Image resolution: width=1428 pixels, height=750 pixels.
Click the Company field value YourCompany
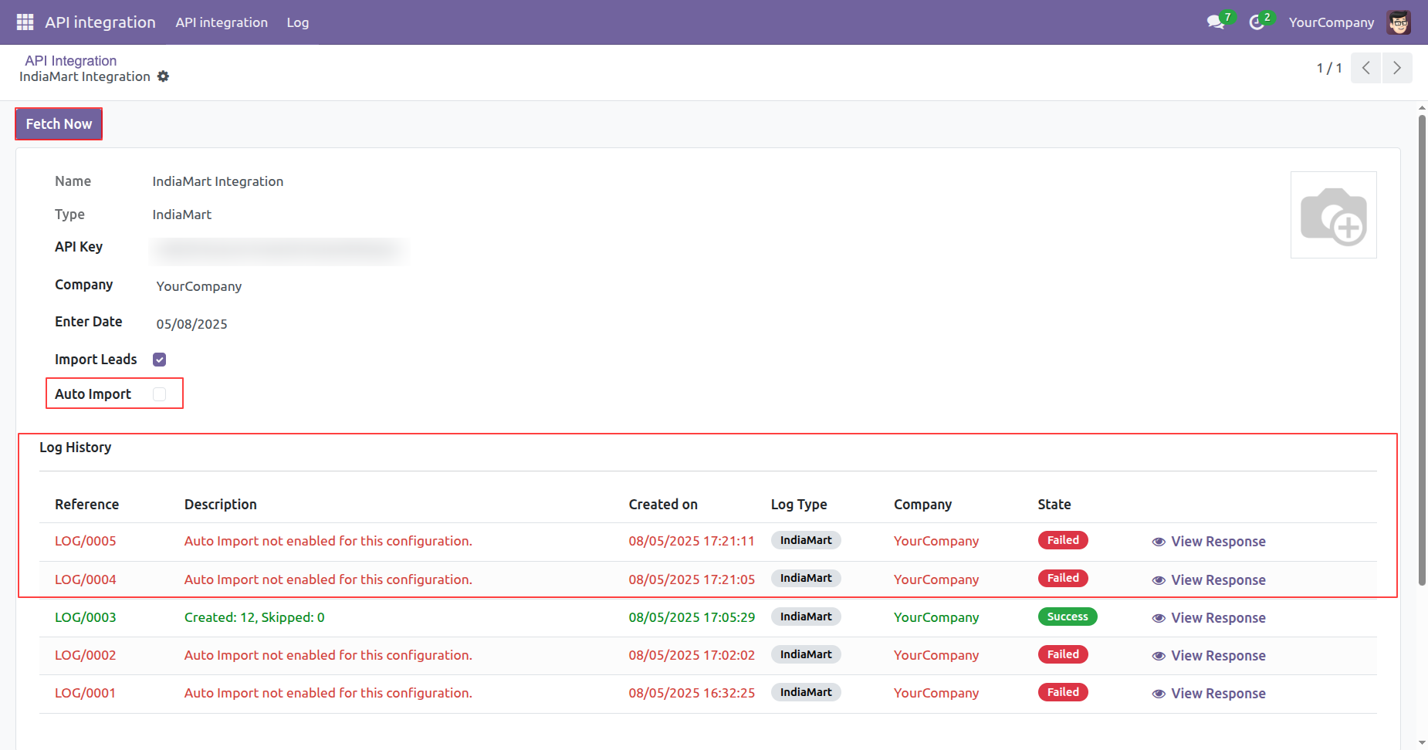tap(199, 286)
